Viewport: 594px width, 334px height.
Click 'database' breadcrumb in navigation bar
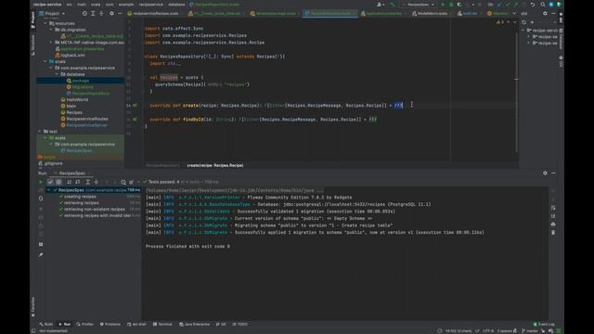pos(176,5)
